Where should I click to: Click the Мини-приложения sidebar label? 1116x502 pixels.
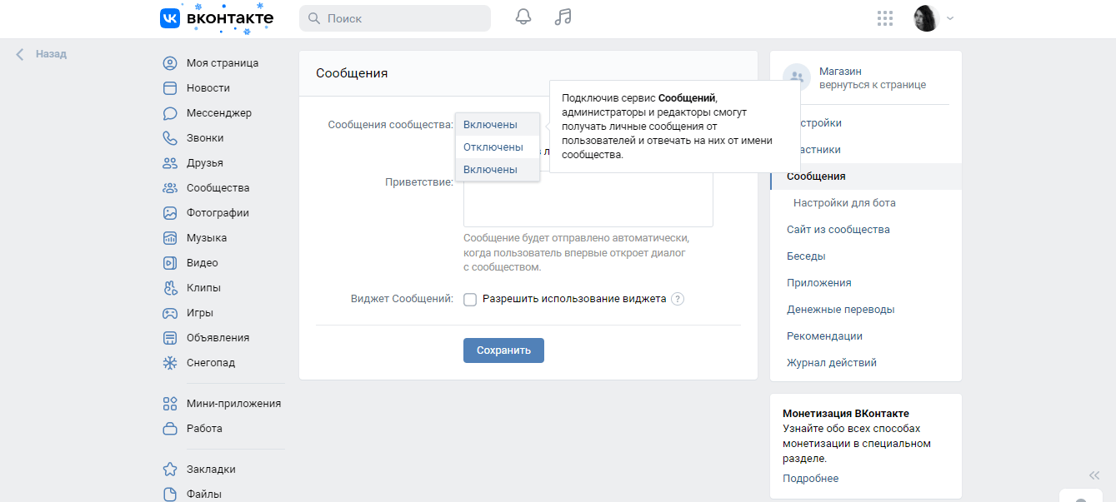[x=234, y=404]
